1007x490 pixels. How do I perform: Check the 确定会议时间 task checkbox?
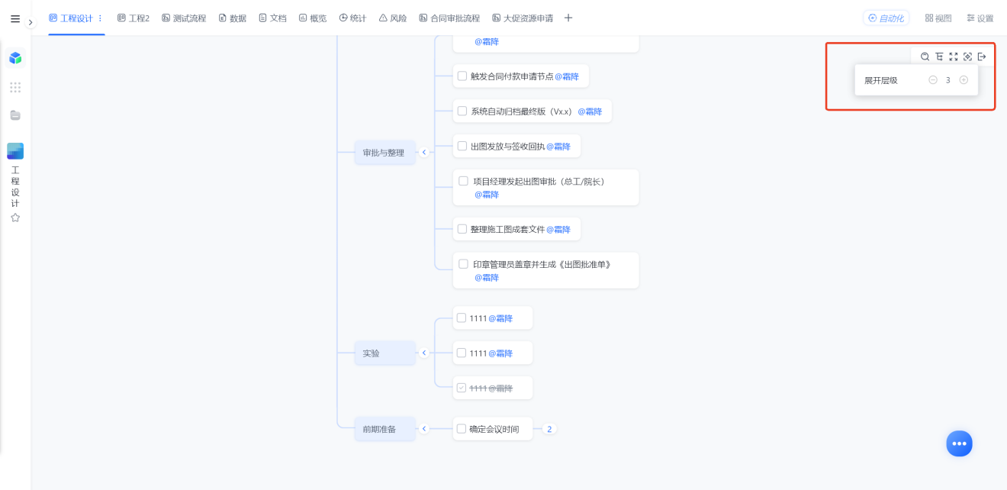tap(461, 429)
